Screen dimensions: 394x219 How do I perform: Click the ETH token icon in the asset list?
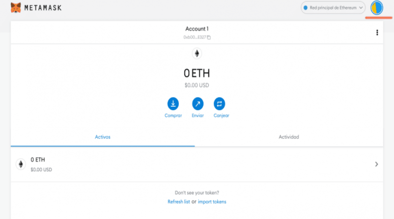click(21, 164)
